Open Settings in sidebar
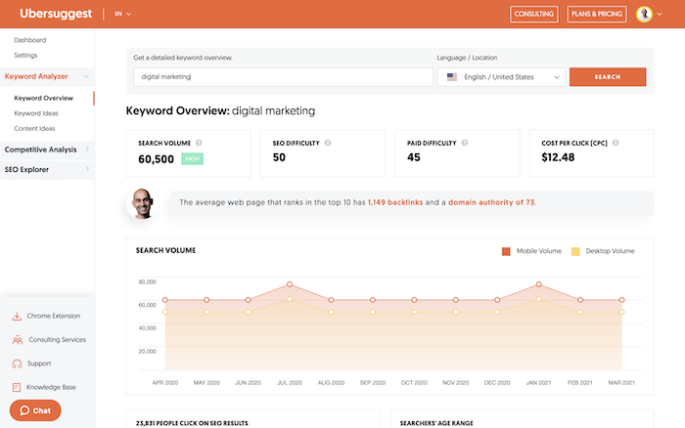 pos(25,56)
